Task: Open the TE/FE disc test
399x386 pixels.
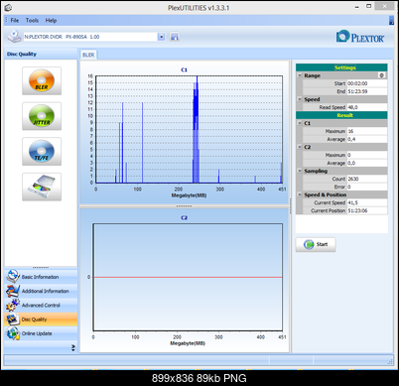Action: coord(42,152)
